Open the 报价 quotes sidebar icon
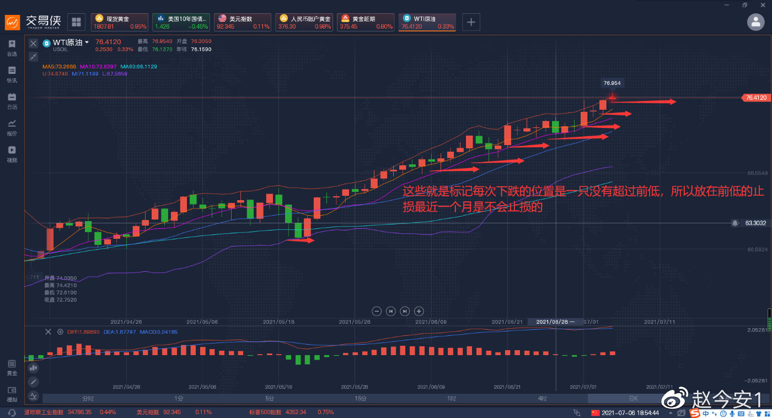 (x=12, y=127)
